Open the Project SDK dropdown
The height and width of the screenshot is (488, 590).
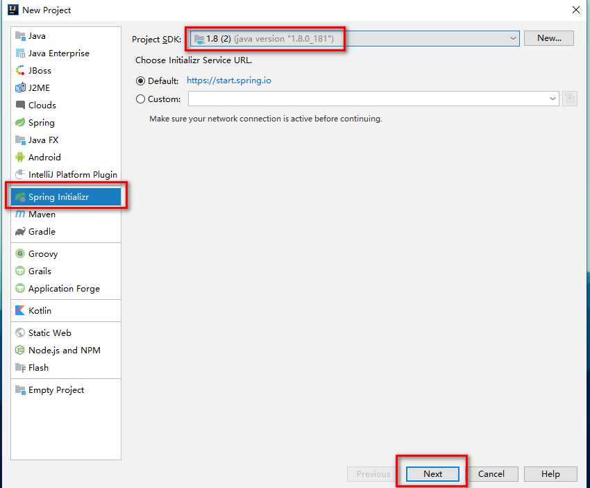tap(355, 39)
